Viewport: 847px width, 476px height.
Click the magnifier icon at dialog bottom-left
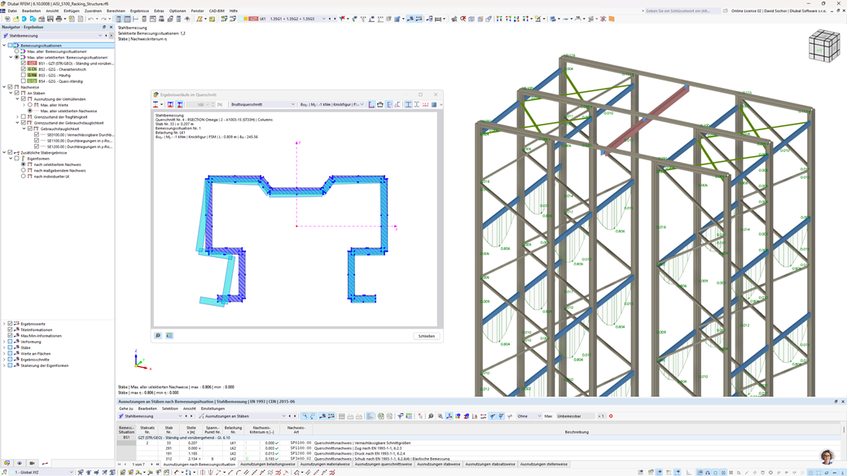click(x=158, y=335)
